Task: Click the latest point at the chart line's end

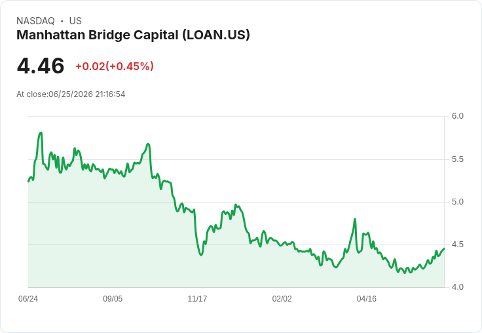Action: click(x=444, y=248)
